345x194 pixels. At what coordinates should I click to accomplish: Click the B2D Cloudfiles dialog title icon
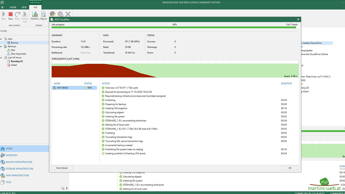[x=52, y=20]
